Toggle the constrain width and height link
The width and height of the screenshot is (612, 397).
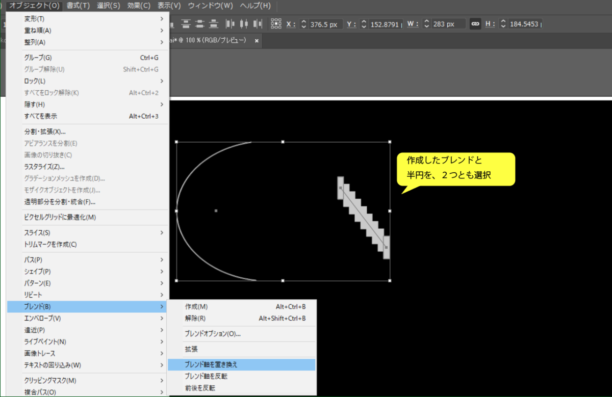coord(475,24)
